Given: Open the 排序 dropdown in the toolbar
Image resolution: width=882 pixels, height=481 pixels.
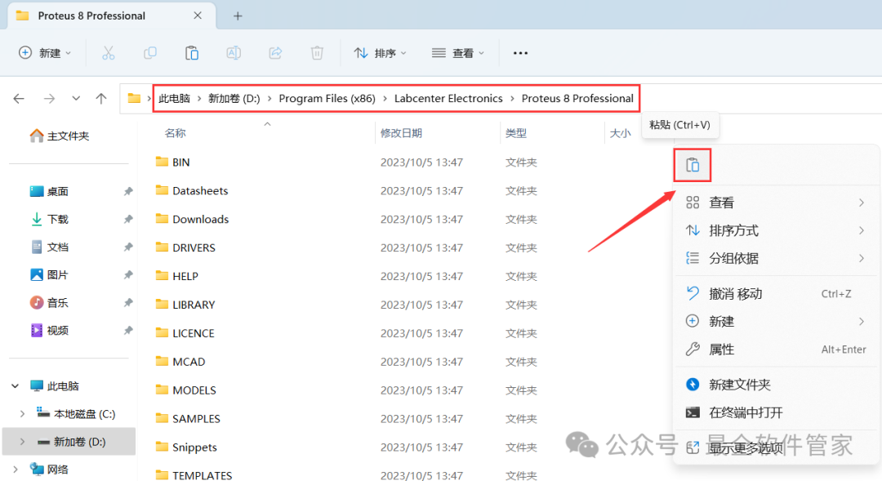Looking at the screenshot, I should click(380, 52).
